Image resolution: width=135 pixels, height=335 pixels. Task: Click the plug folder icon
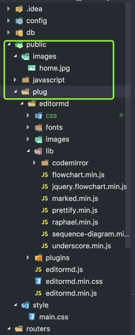pos(26,92)
